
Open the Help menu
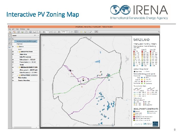[28, 29]
